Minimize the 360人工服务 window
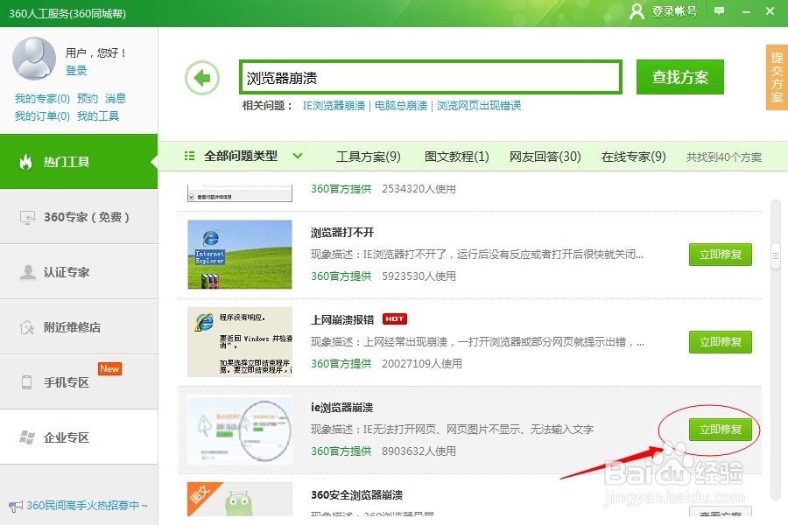Image resolution: width=788 pixels, height=525 pixels. [x=746, y=11]
